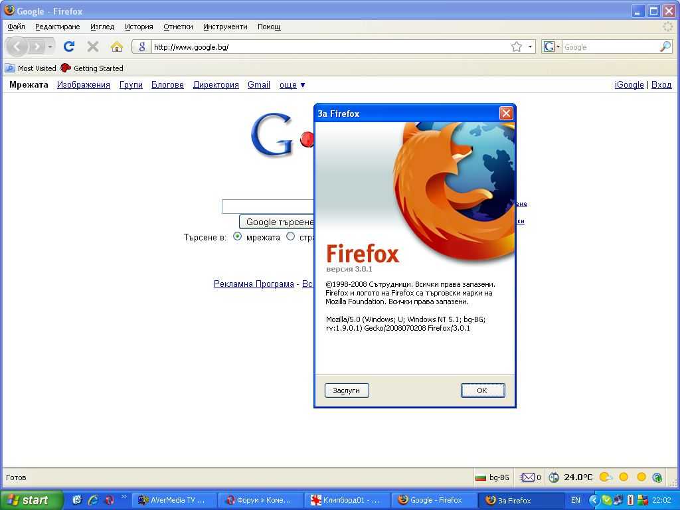Expand more Quick Launch items chevron
680x510 pixels.
click(124, 497)
